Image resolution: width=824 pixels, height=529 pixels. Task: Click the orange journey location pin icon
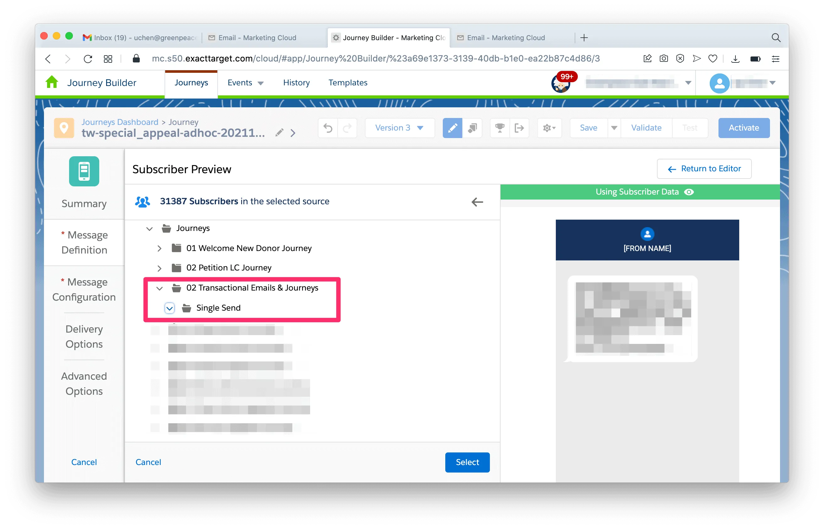[x=64, y=128]
